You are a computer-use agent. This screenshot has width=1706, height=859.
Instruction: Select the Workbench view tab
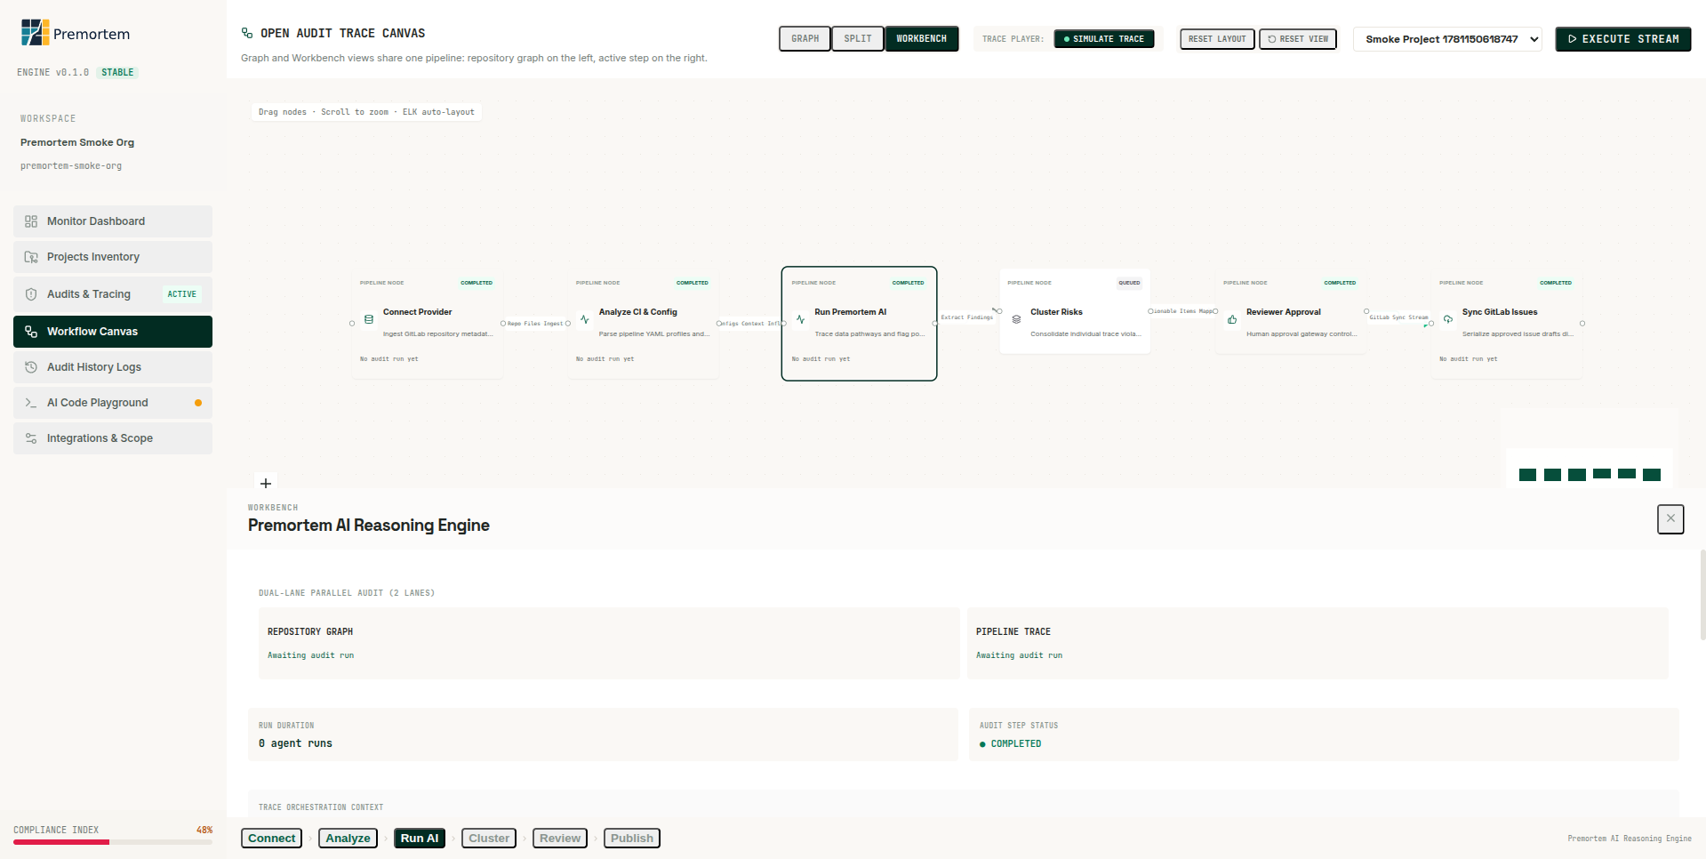921,39
